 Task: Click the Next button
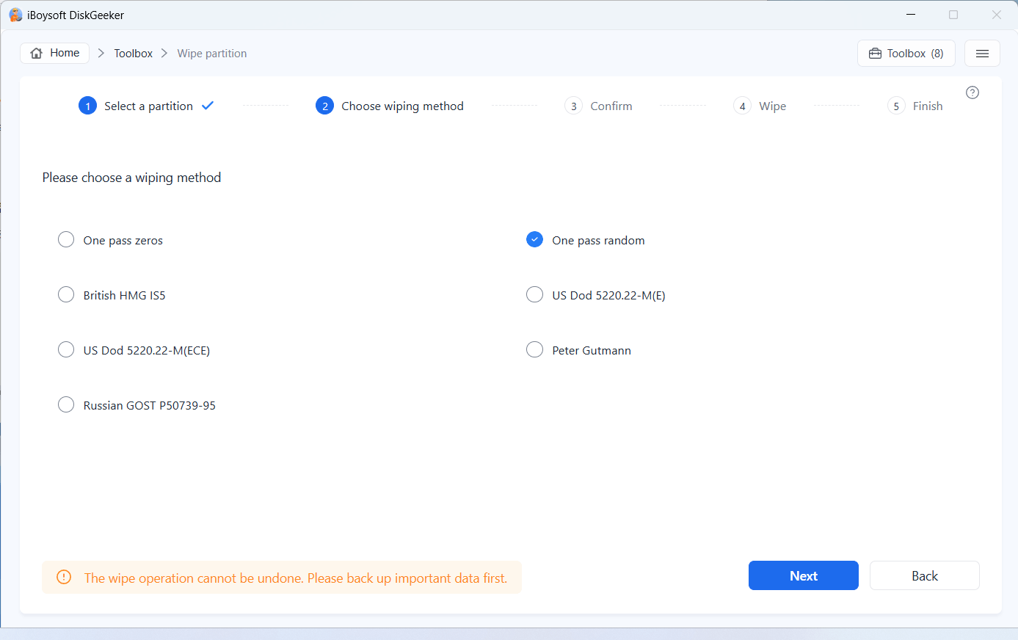coord(804,575)
